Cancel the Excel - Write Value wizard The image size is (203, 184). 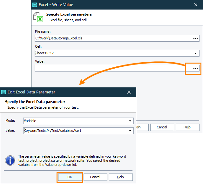(x=162, y=127)
